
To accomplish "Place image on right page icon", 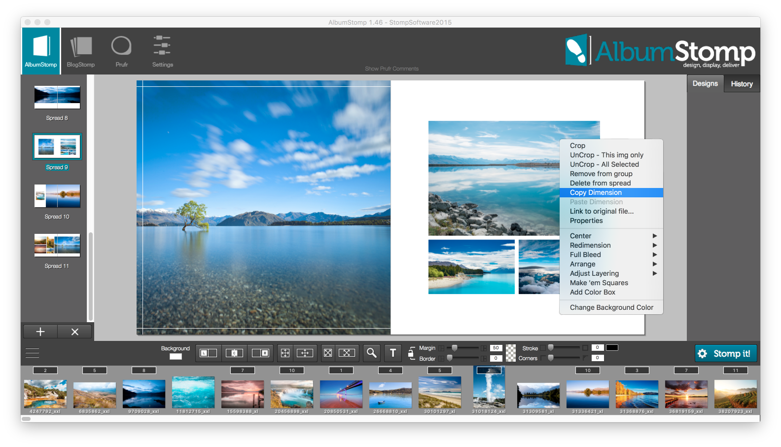I will [260, 353].
